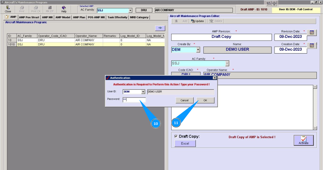The height and width of the screenshot is (170, 323).
Task: Click the airplane icon in the title bar
Action: coord(274,3)
